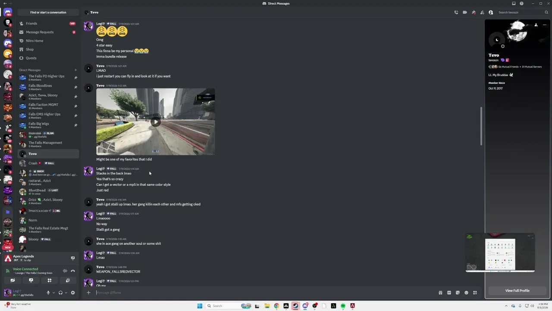Share your screen from voice panel

click(x=31, y=281)
